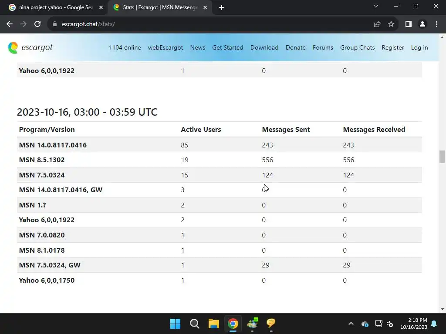Open the Group Chats nav link

click(x=357, y=48)
